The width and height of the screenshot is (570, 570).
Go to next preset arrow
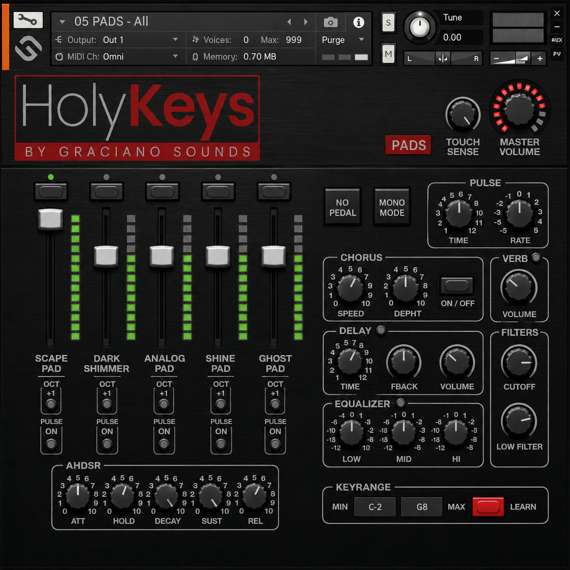coord(306,22)
